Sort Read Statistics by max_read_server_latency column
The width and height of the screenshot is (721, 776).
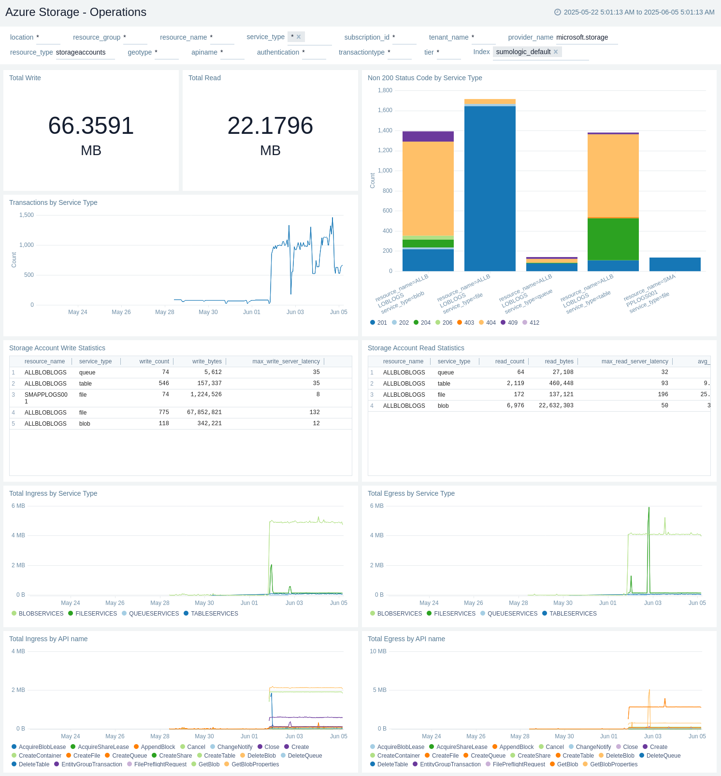tap(635, 361)
